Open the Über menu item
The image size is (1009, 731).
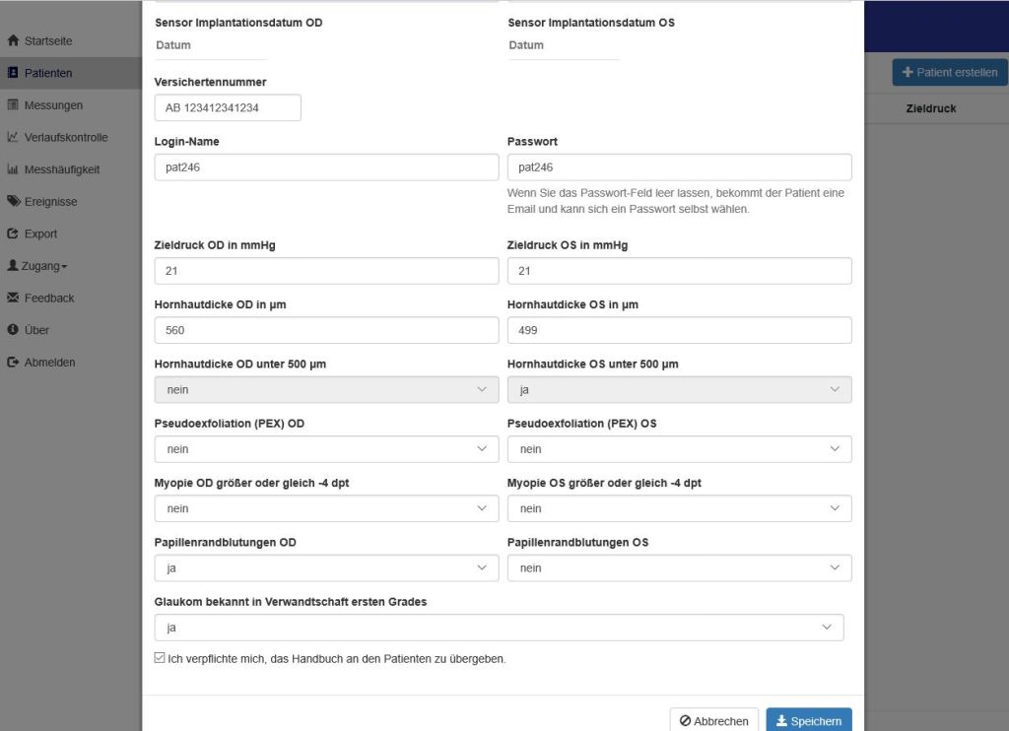(x=36, y=330)
